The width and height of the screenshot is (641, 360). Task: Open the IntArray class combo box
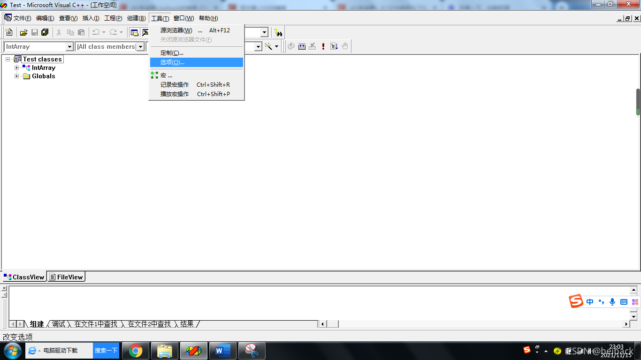tap(38, 46)
